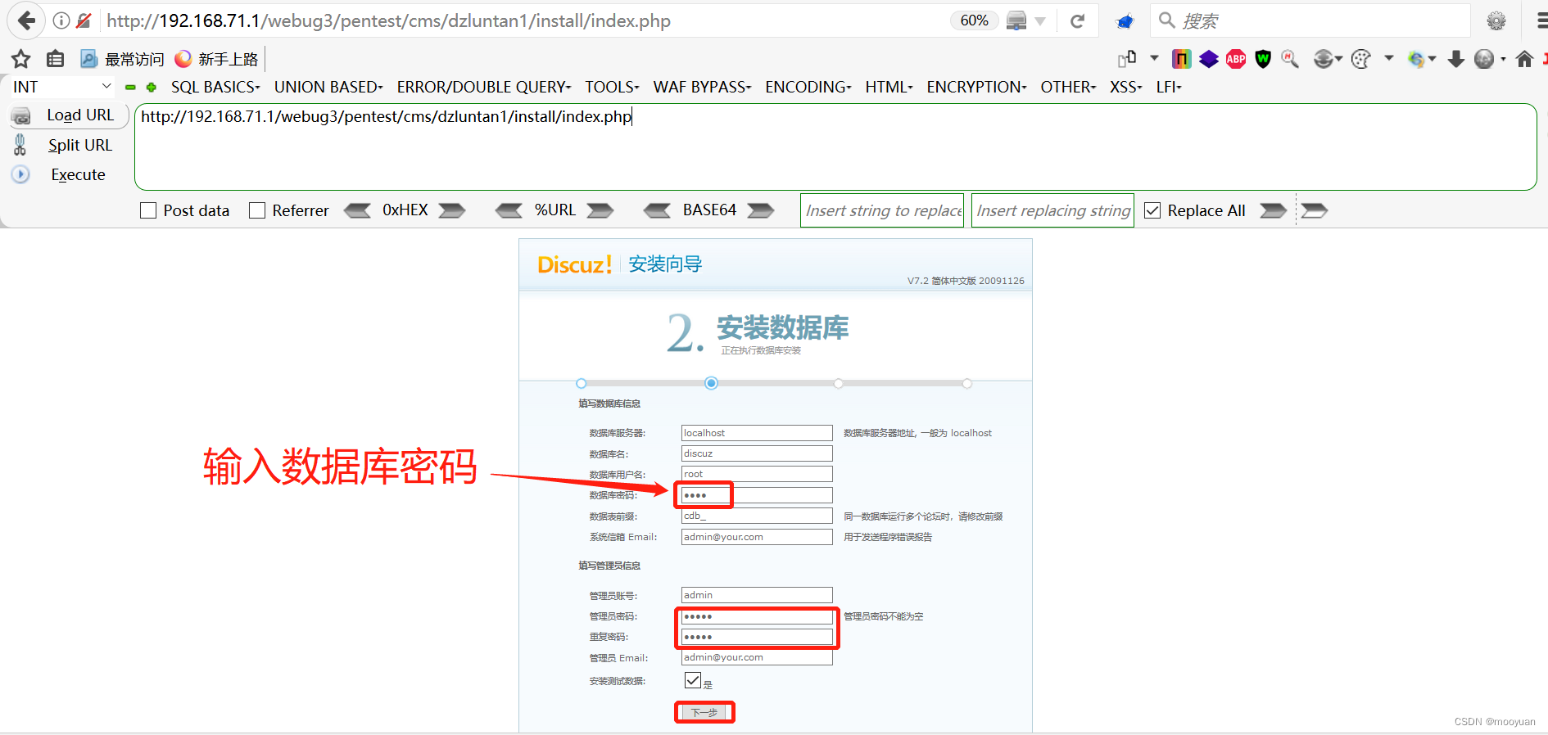1548x735 pixels.
Task: Toggle the 安装测试数据 checkbox
Action: pos(693,680)
